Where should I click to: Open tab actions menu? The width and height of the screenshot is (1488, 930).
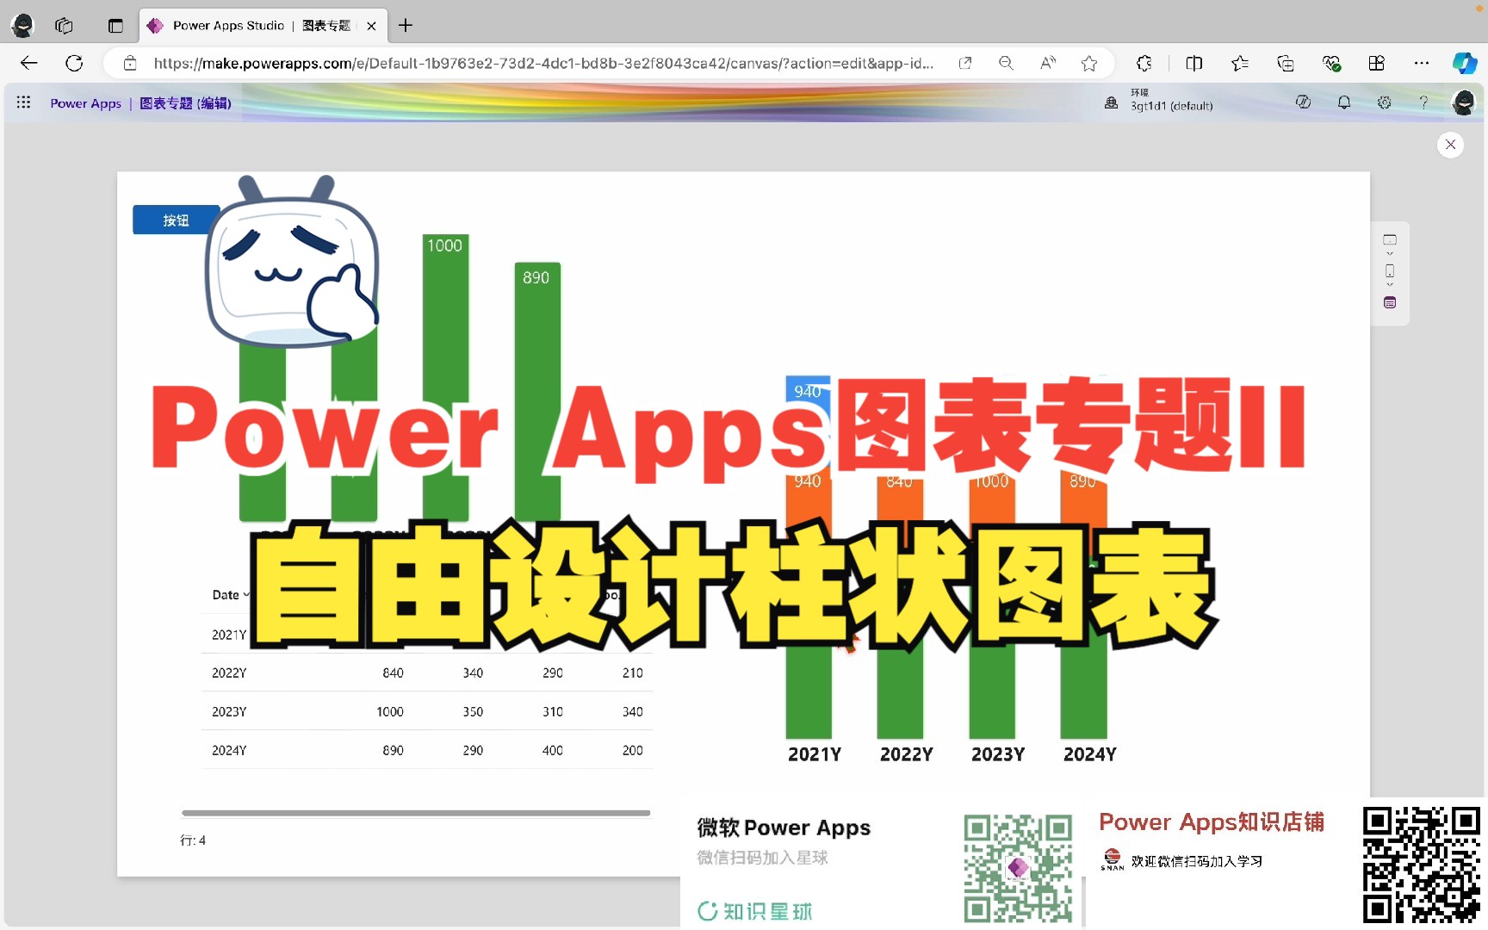point(115,26)
